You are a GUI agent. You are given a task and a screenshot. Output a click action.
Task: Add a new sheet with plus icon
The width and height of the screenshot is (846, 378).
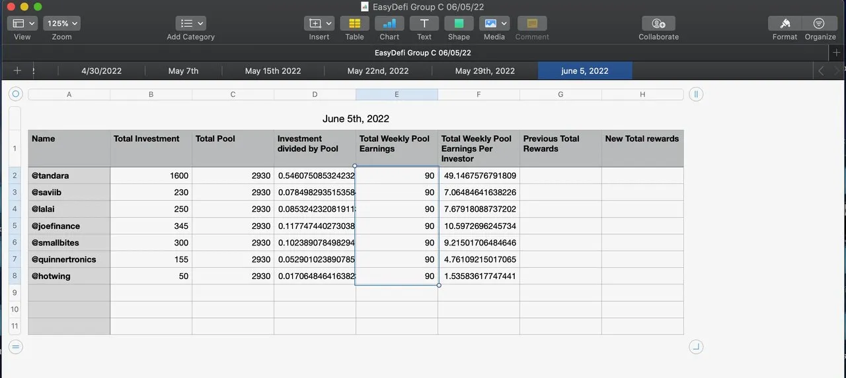[17, 71]
